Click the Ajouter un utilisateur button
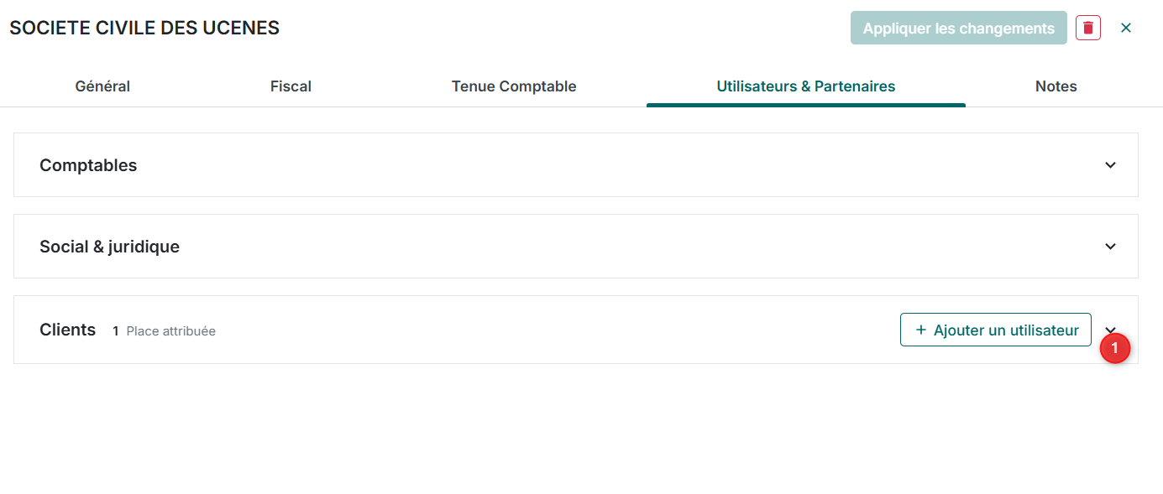 coord(996,330)
